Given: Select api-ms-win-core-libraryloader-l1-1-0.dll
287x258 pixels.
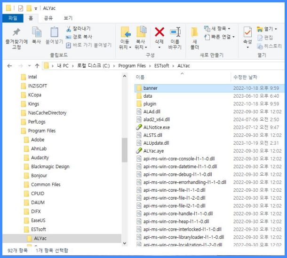Looking at the screenshot, I should [183, 237].
